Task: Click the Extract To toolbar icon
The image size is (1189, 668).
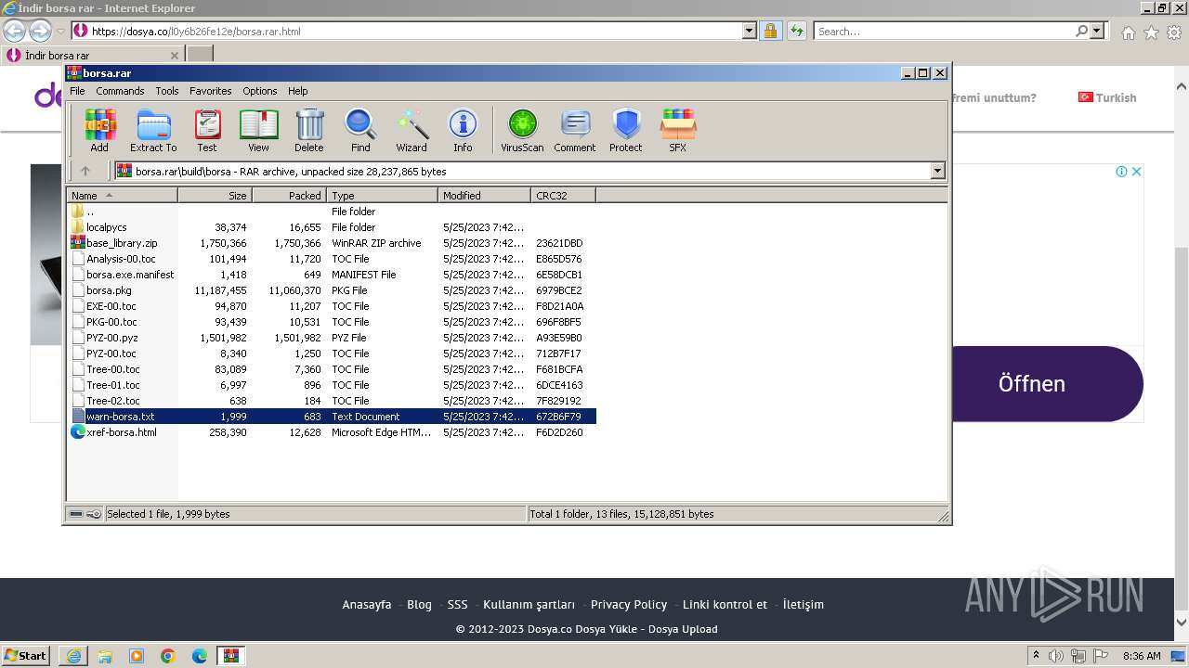Action: [153, 131]
